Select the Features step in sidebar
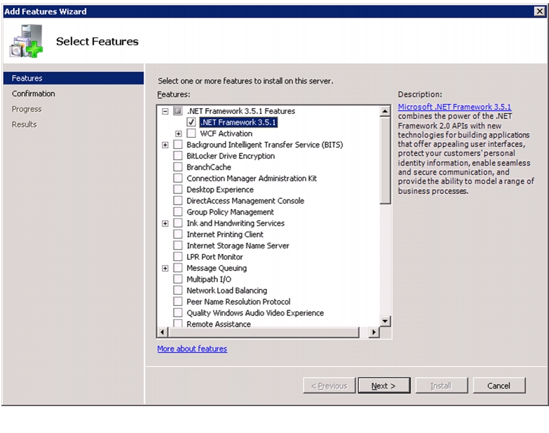The width and height of the screenshot is (549, 433). tap(74, 78)
